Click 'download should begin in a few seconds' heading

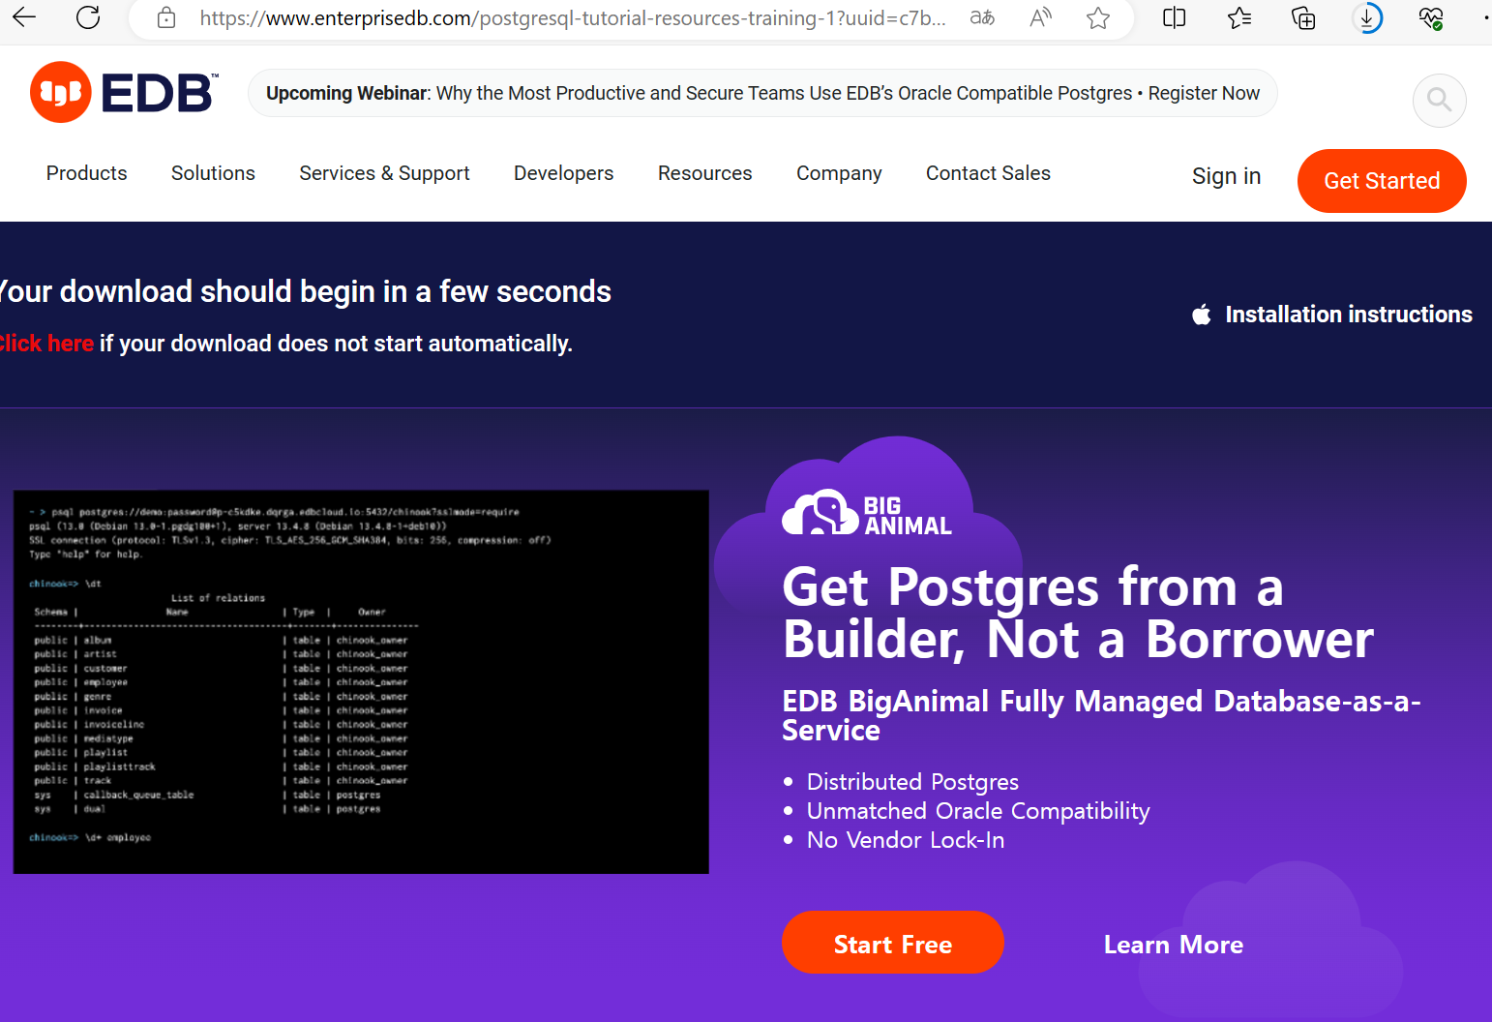click(306, 291)
